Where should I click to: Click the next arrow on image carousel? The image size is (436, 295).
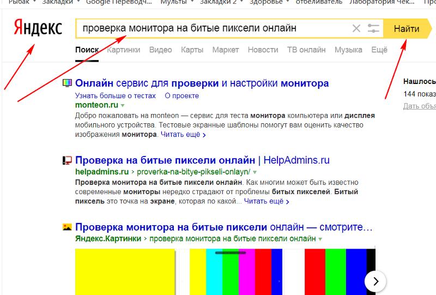[x=376, y=281]
